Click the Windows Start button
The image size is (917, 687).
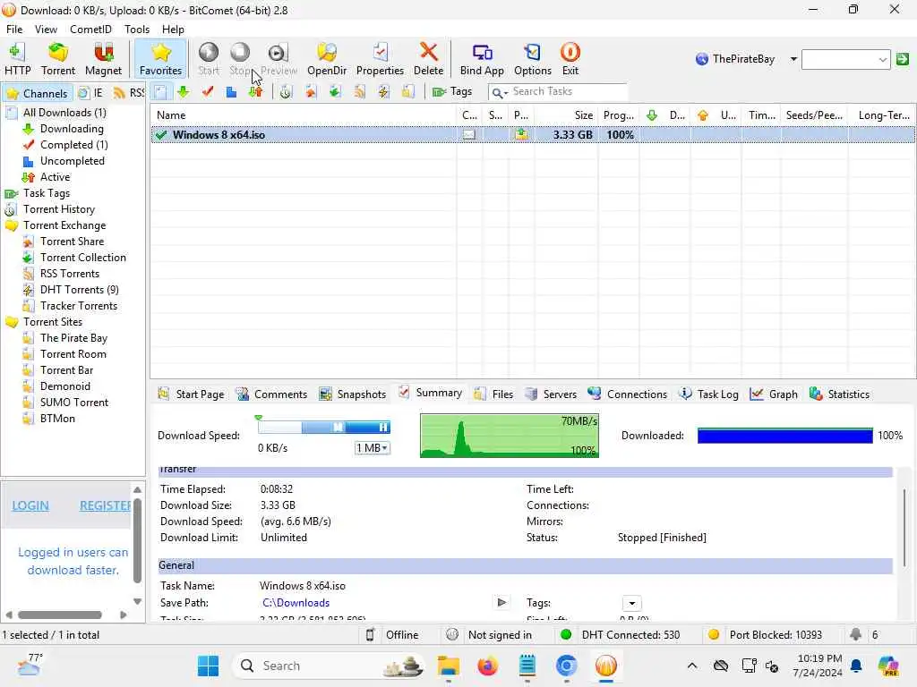click(x=208, y=666)
